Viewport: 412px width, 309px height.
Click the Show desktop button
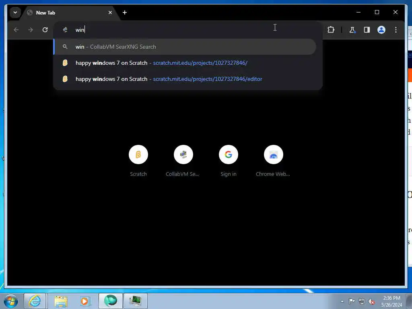point(409,301)
